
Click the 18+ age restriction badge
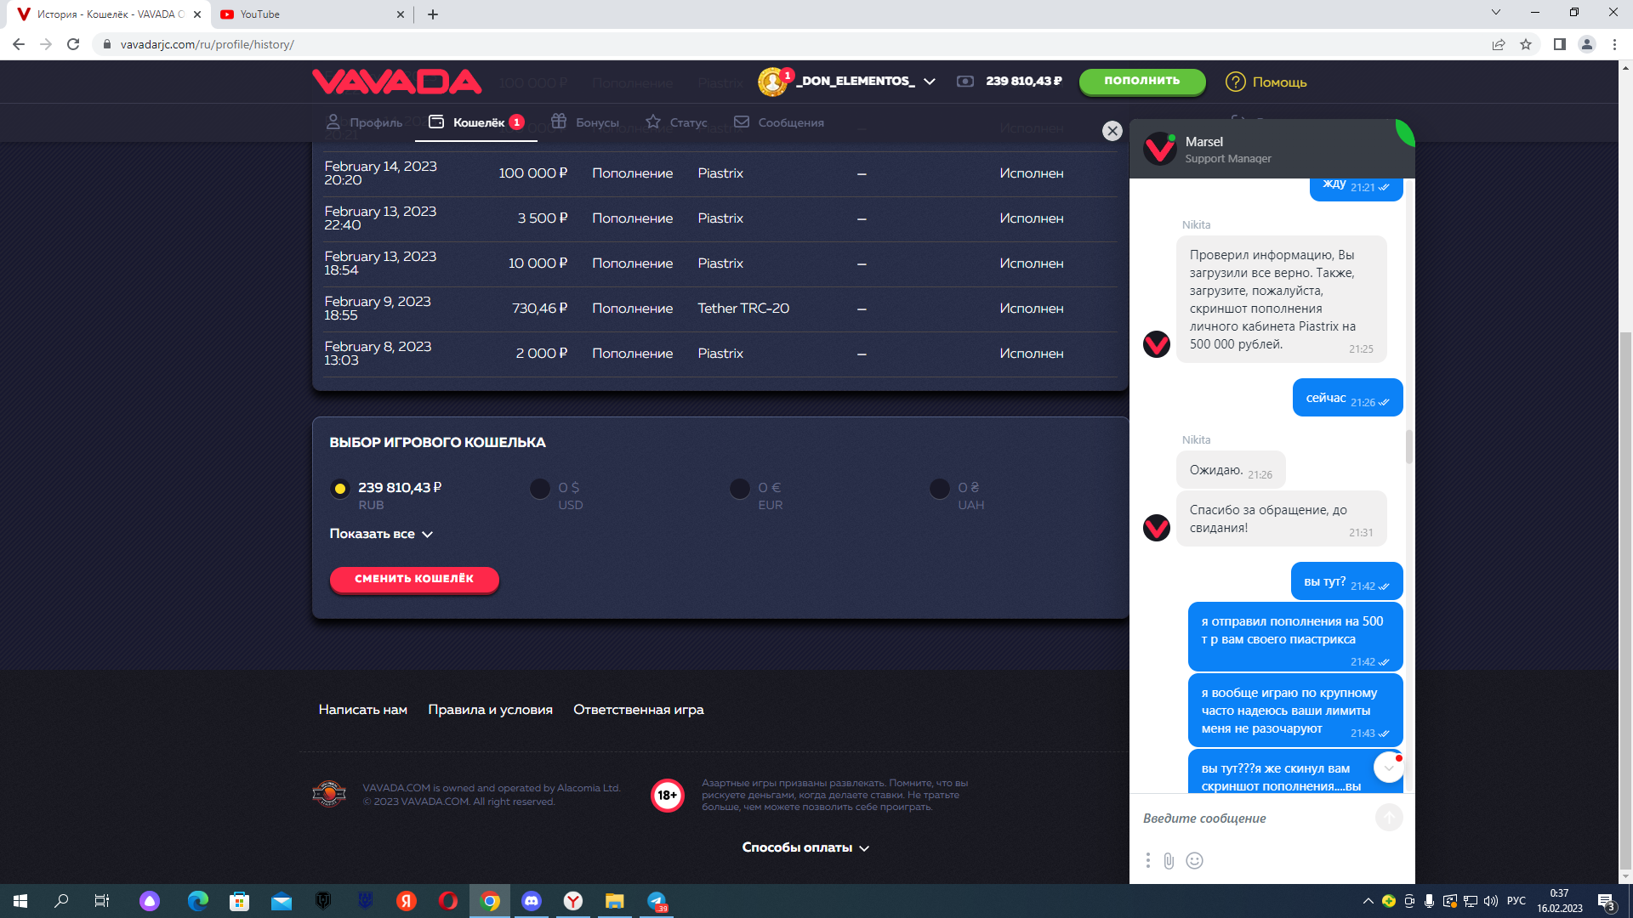(x=668, y=796)
